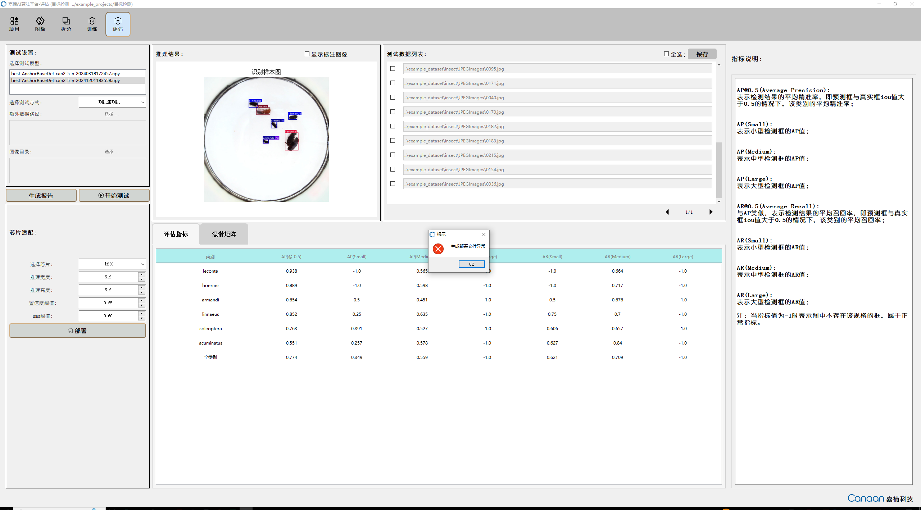Screen dimensions: 921x510
Task: Open the 拆分 (Split) toolbar icon
Action: coord(66,24)
